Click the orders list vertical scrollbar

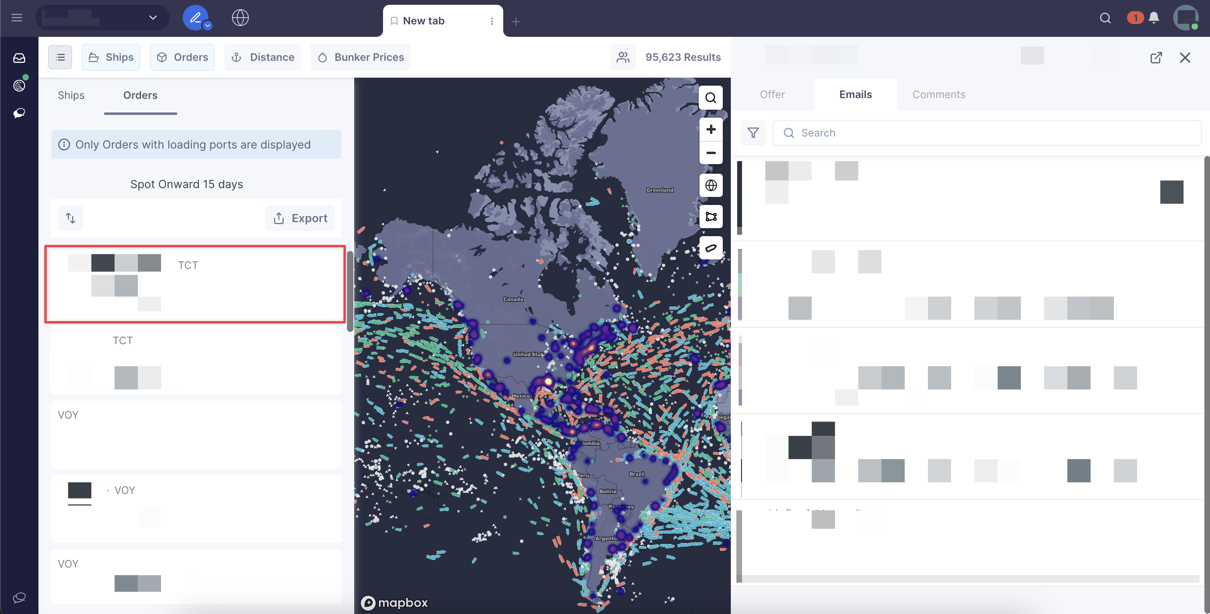point(350,291)
